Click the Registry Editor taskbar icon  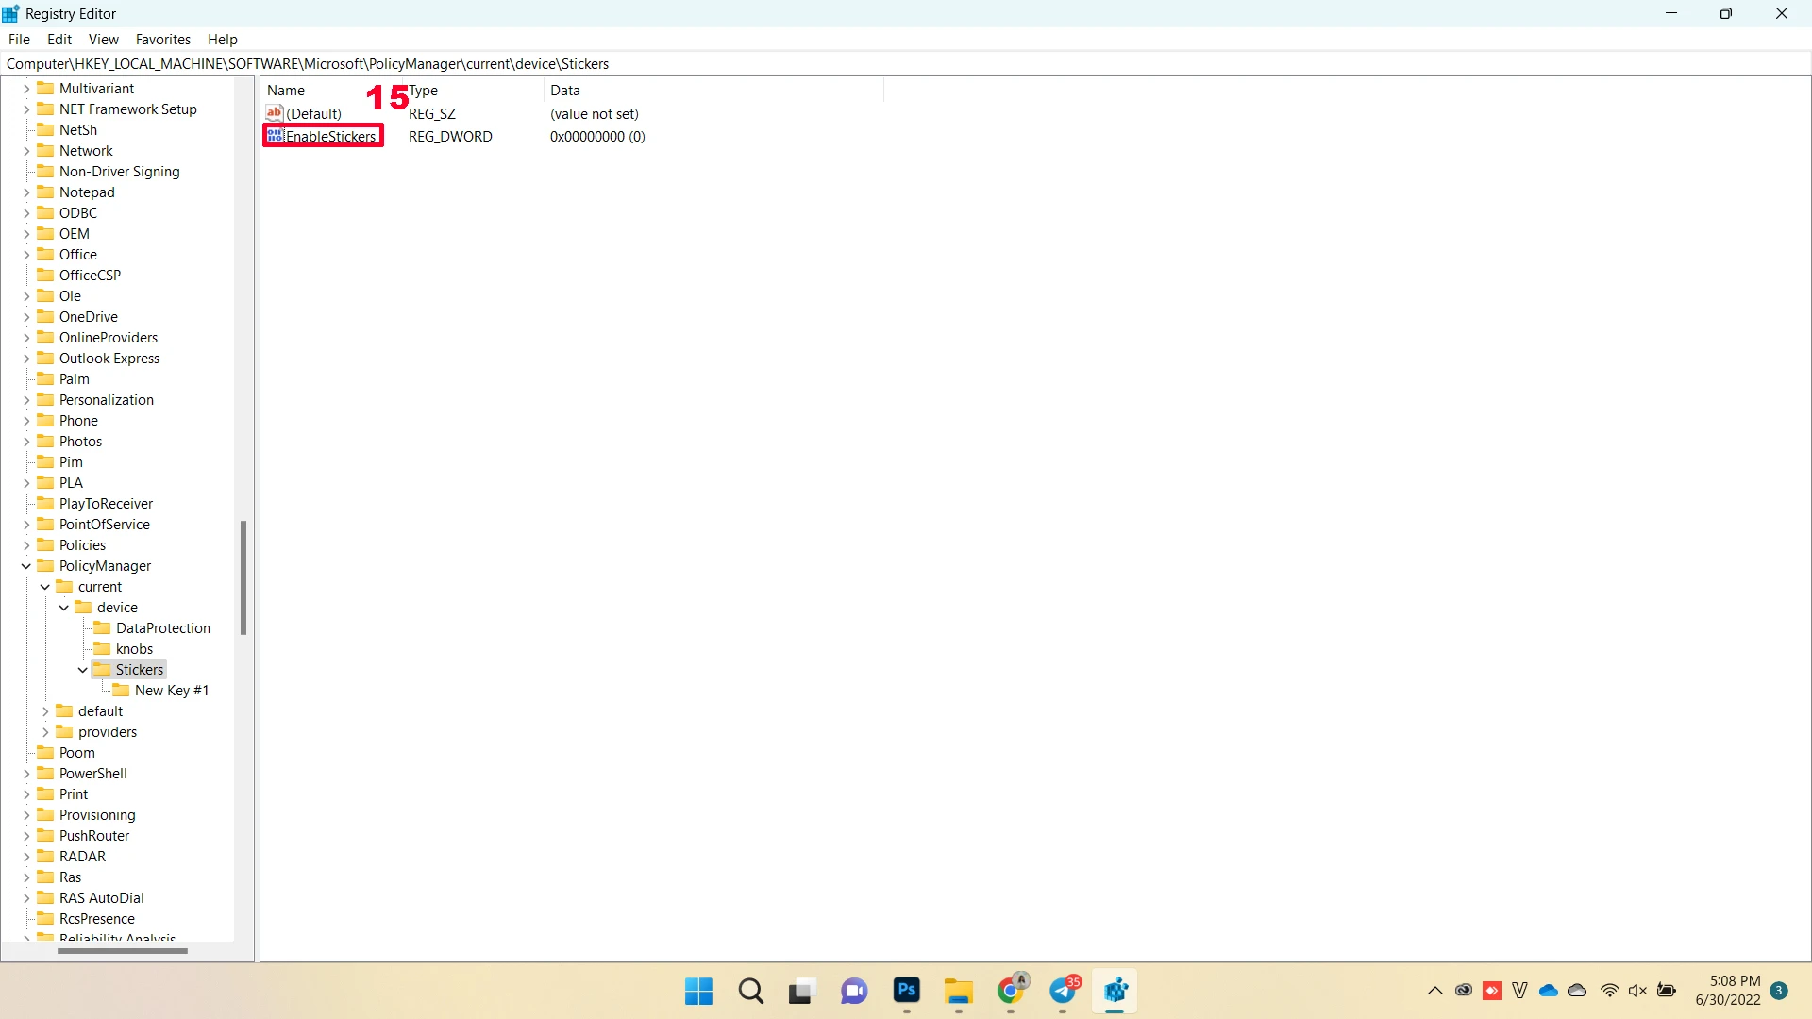coord(1115,992)
